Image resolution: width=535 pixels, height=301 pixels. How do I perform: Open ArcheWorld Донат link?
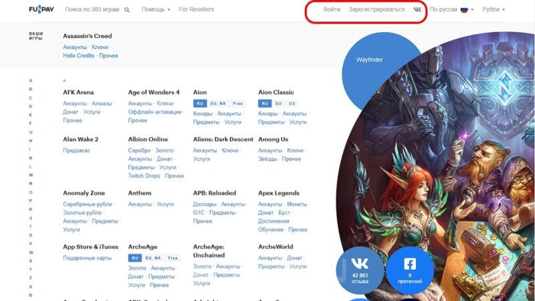[294, 258]
